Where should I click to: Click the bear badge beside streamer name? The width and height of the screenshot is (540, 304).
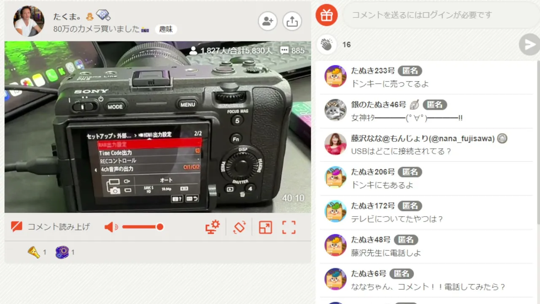[89, 17]
